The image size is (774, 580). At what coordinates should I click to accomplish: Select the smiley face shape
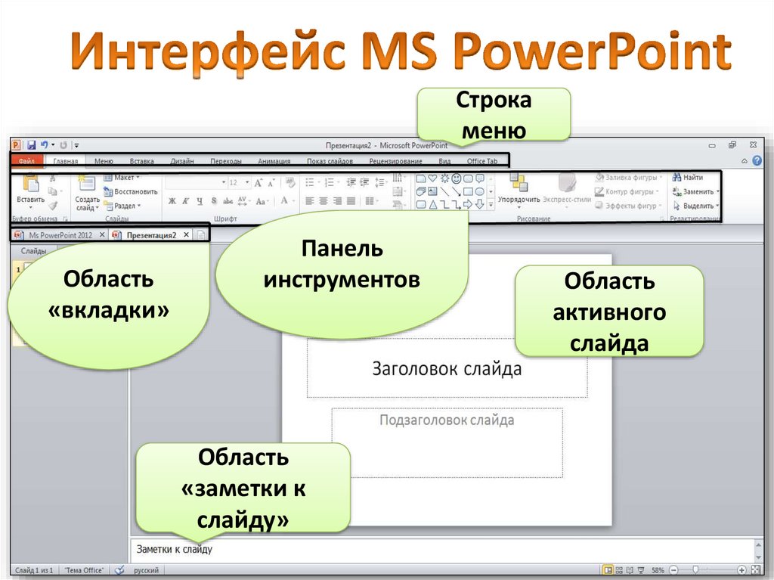click(x=457, y=178)
